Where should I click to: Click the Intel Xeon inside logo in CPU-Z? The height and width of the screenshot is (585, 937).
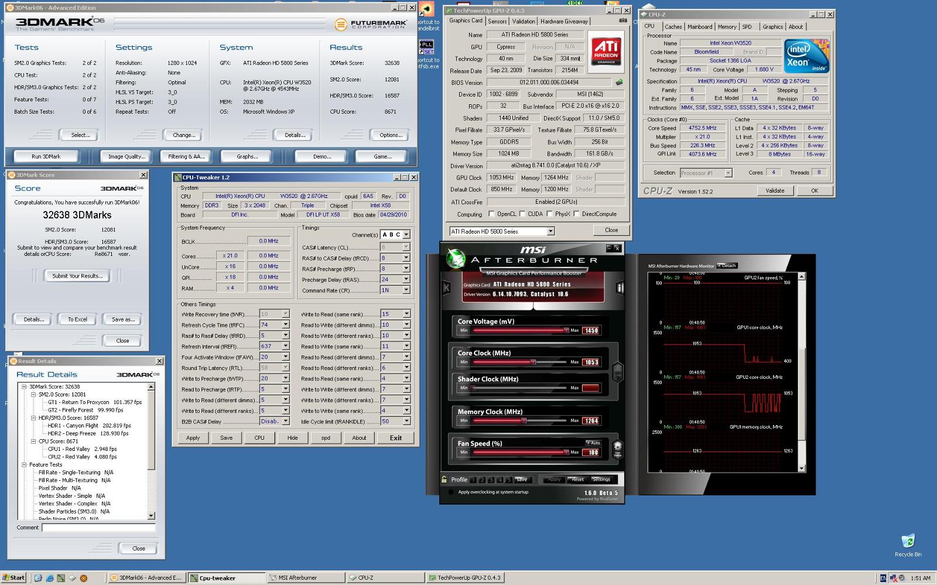pyautogui.click(x=806, y=56)
